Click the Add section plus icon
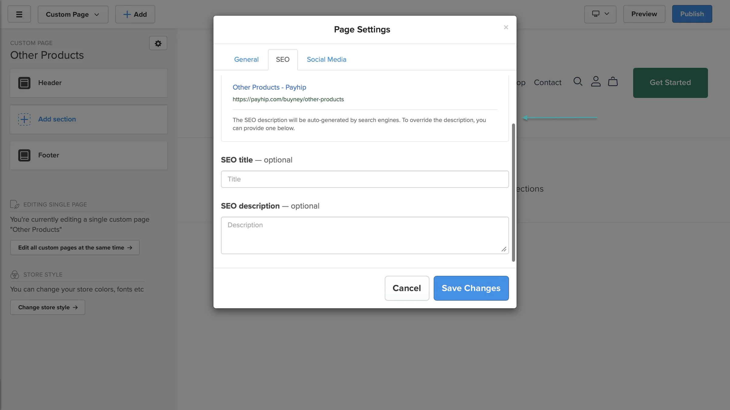Viewport: 730px width, 410px height. 24,119
